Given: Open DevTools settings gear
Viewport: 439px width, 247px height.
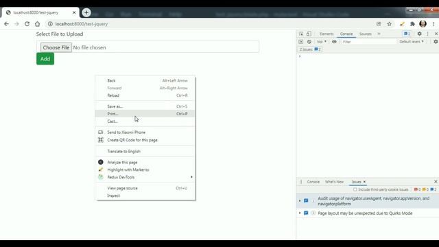Looking at the screenshot, I should (x=419, y=34).
